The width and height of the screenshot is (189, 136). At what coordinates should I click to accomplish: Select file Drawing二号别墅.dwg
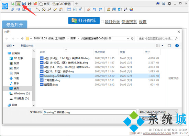point(100,76)
